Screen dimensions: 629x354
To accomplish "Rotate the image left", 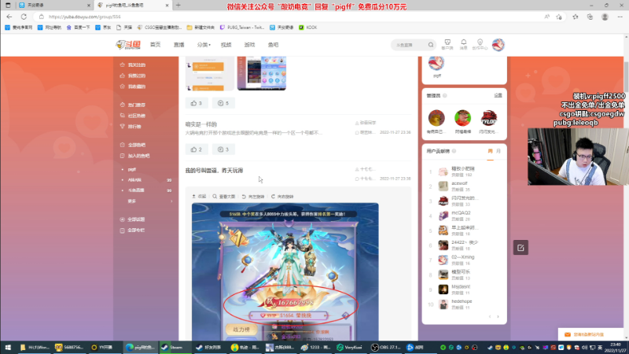I will coord(253,197).
